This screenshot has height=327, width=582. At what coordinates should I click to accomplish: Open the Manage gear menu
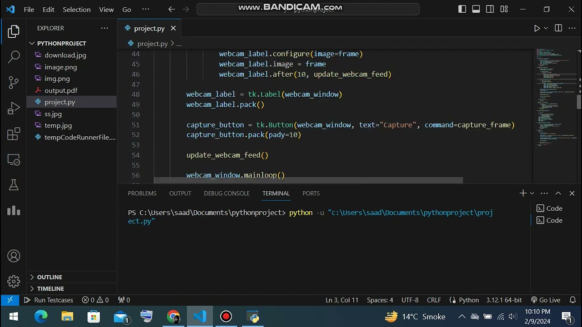(14, 282)
